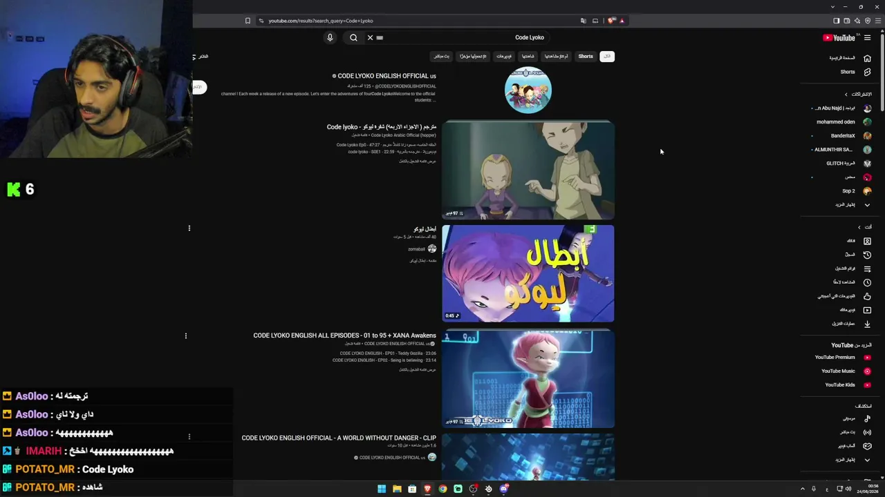Switch to Brave browser in taskbar
The width and height of the screenshot is (885, 497).
[x=427, y=489]
